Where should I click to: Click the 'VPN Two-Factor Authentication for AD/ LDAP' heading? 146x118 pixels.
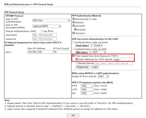pos(95,39)
